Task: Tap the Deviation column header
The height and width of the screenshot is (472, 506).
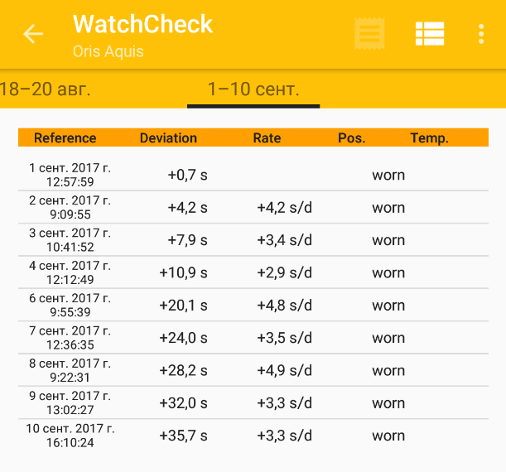Action: point(168,138)
